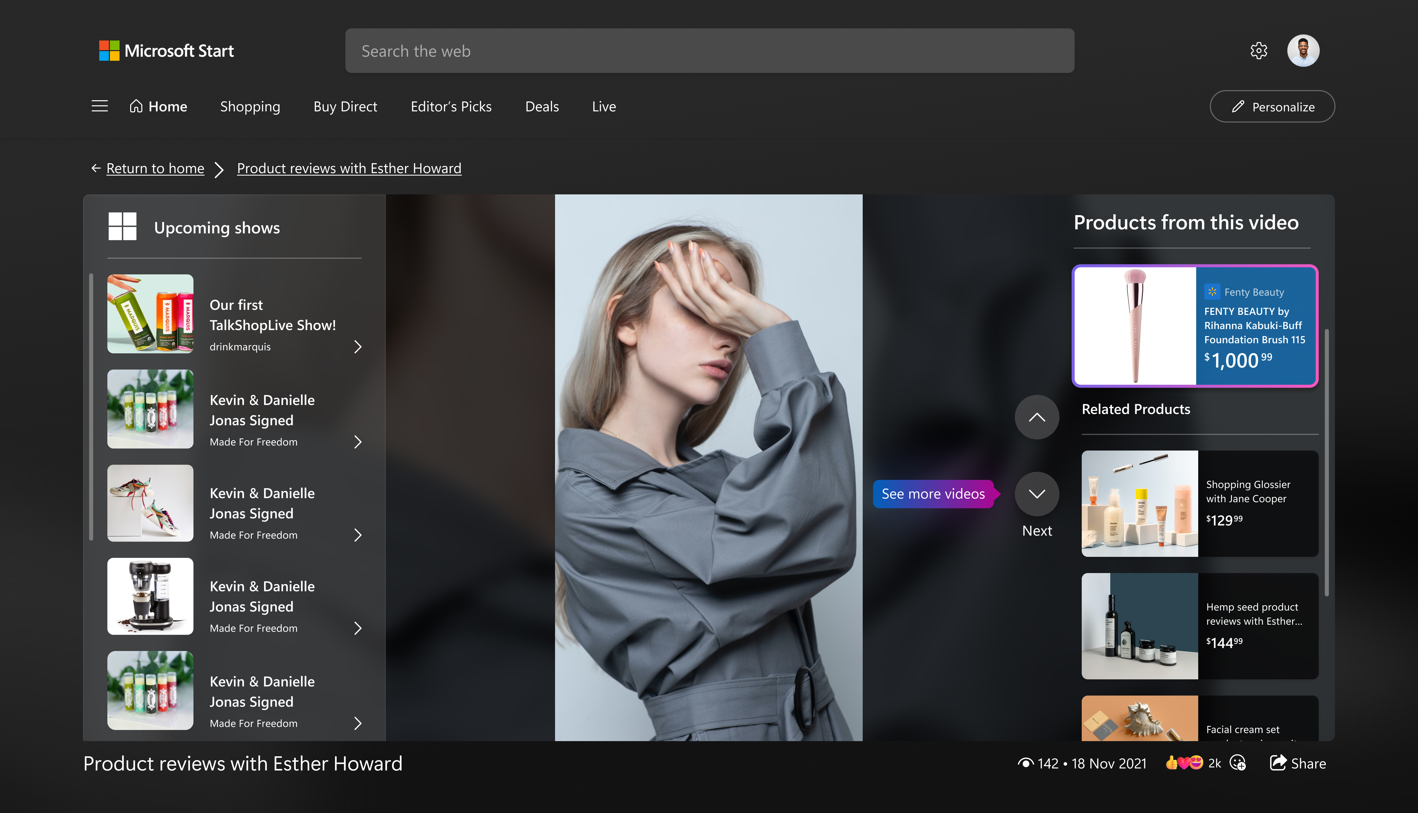Go to the previous video with up chevron

(1037, 417)
